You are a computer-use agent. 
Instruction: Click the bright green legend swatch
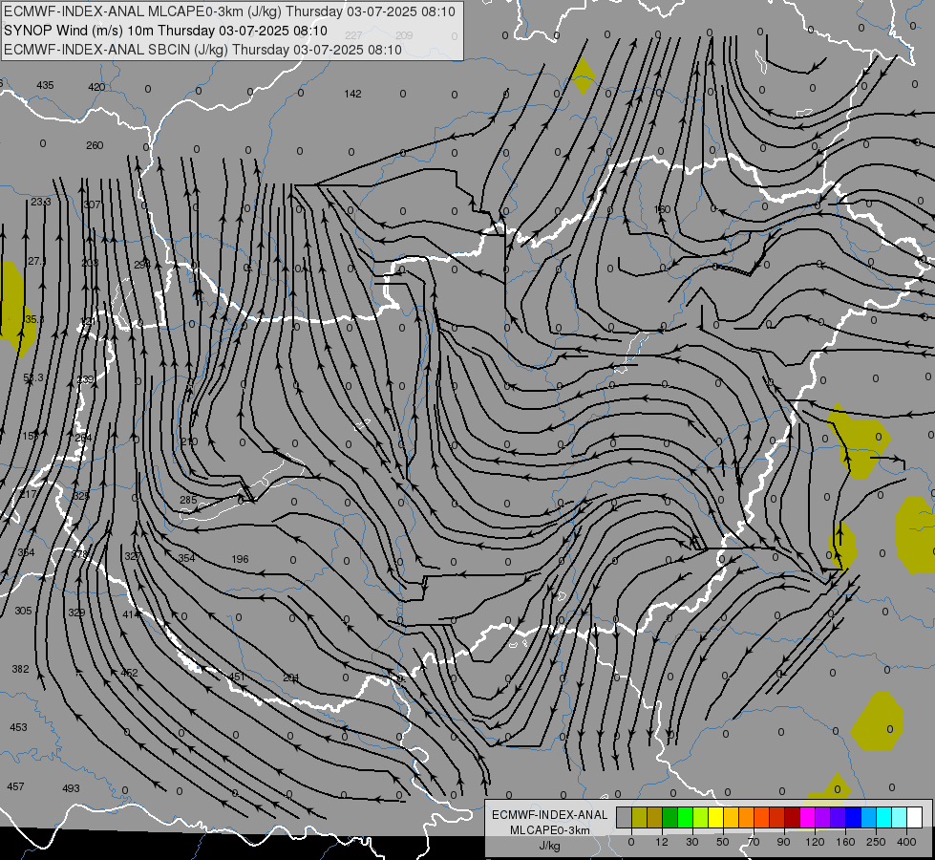click(686, 817)
